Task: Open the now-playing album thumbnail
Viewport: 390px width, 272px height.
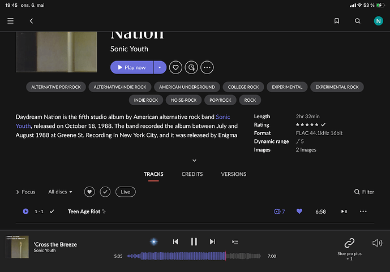Action: click(x=17, y=247)
